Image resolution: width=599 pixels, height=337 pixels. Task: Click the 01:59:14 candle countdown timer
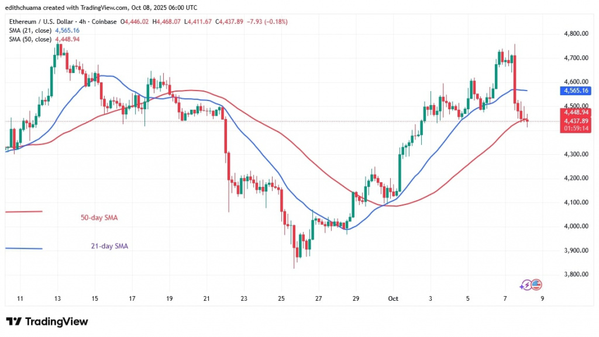576,128
